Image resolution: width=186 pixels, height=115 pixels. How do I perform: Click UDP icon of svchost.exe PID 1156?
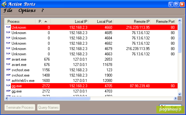8,70
